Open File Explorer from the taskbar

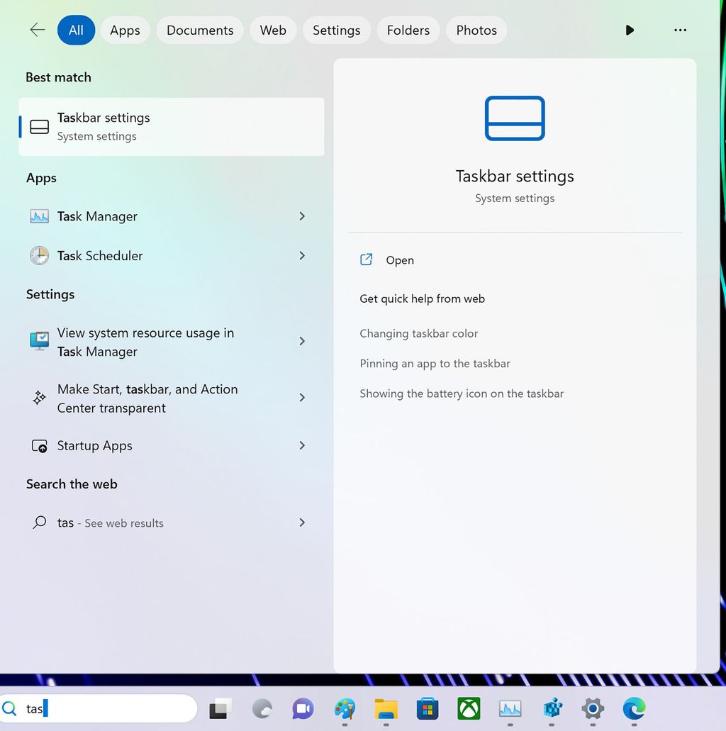[386, 708]
